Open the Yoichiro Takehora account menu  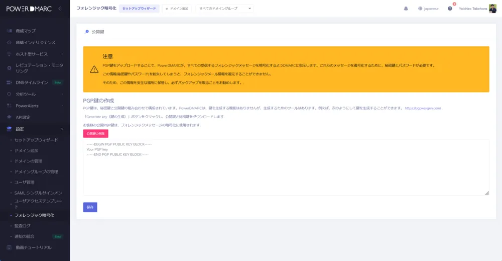[477, 9]
